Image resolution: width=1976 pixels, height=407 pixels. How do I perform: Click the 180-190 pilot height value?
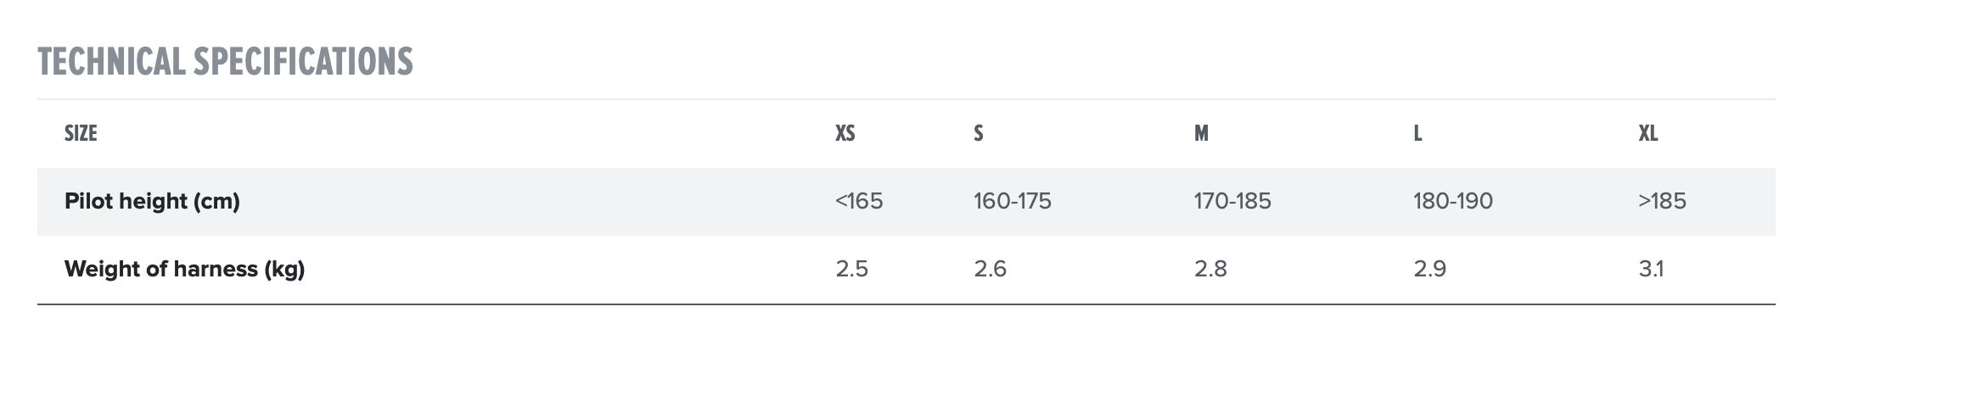[x=1452, y=201]
